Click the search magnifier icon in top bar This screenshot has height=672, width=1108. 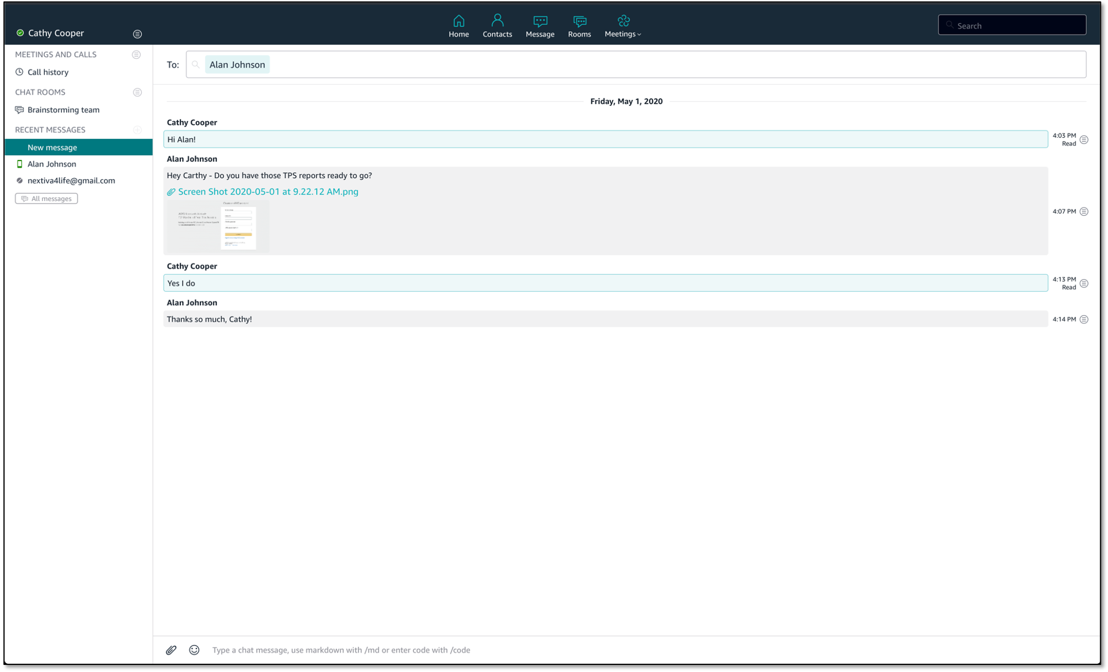[x=949, y=25]
